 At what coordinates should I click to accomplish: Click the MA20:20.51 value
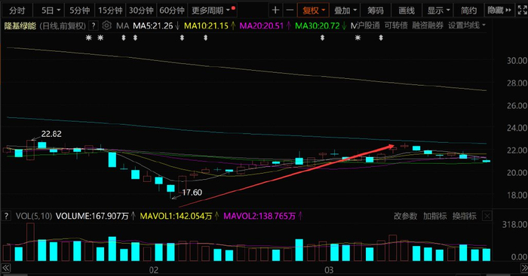pyautogui.click(x=262, y=26)
